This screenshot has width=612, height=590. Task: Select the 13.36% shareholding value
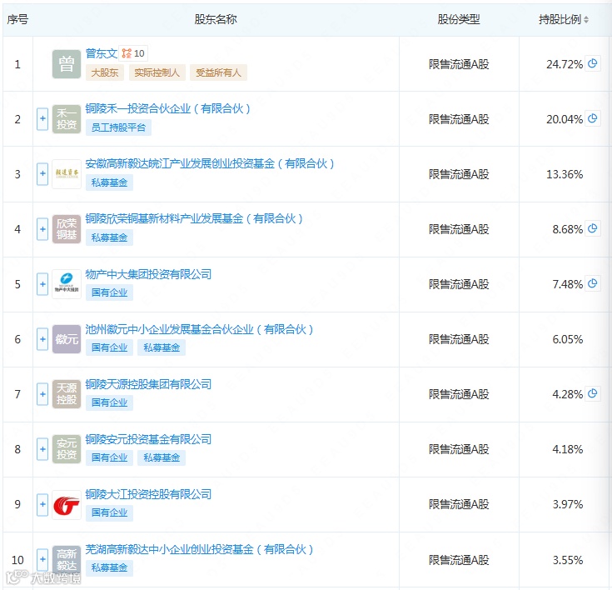(x=565, y=174)
